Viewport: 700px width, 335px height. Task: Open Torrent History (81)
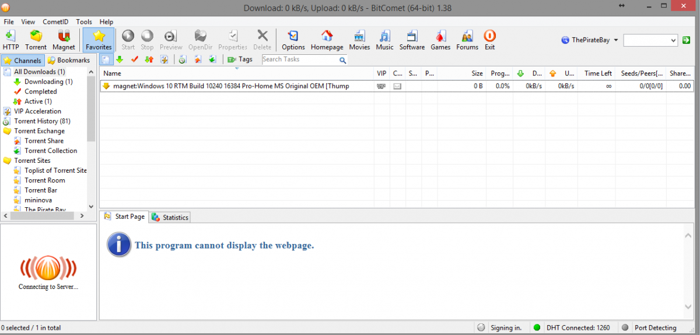click(42, 121)
